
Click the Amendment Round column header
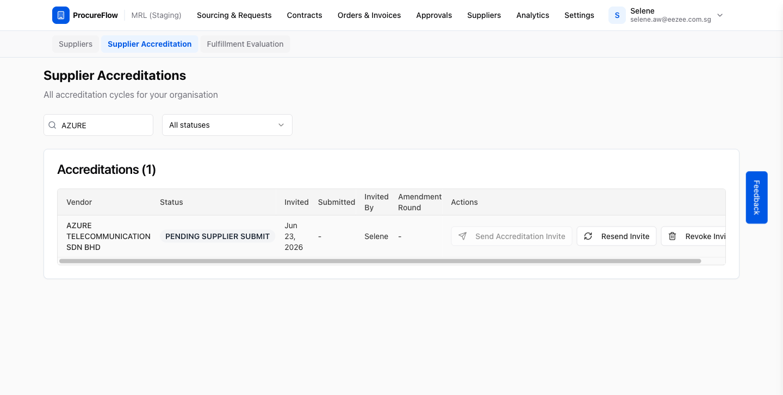pyautogui.click(x=420, y=202)
